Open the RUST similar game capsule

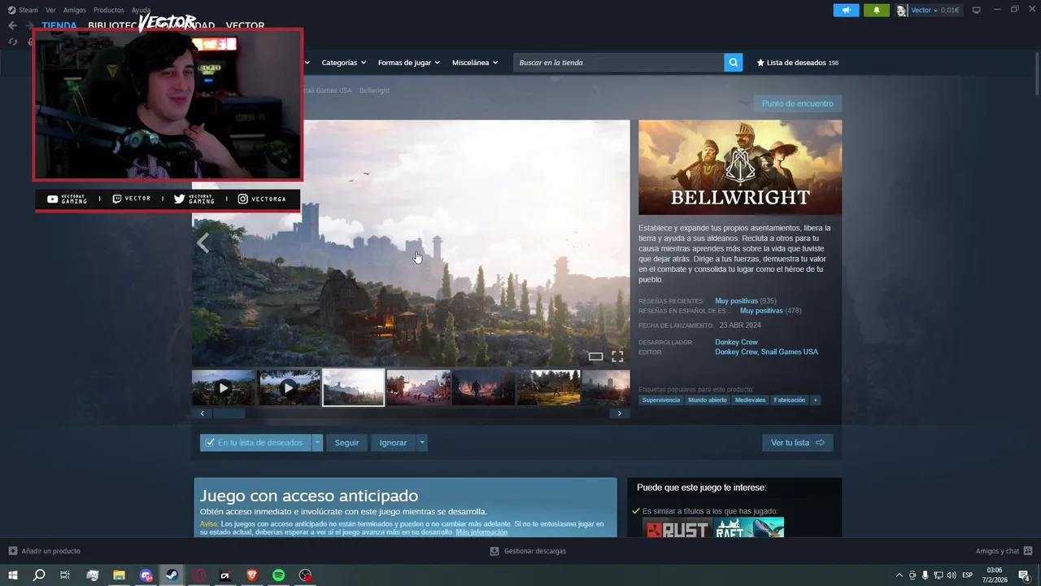pyautogui.click(x=677, y=527)
